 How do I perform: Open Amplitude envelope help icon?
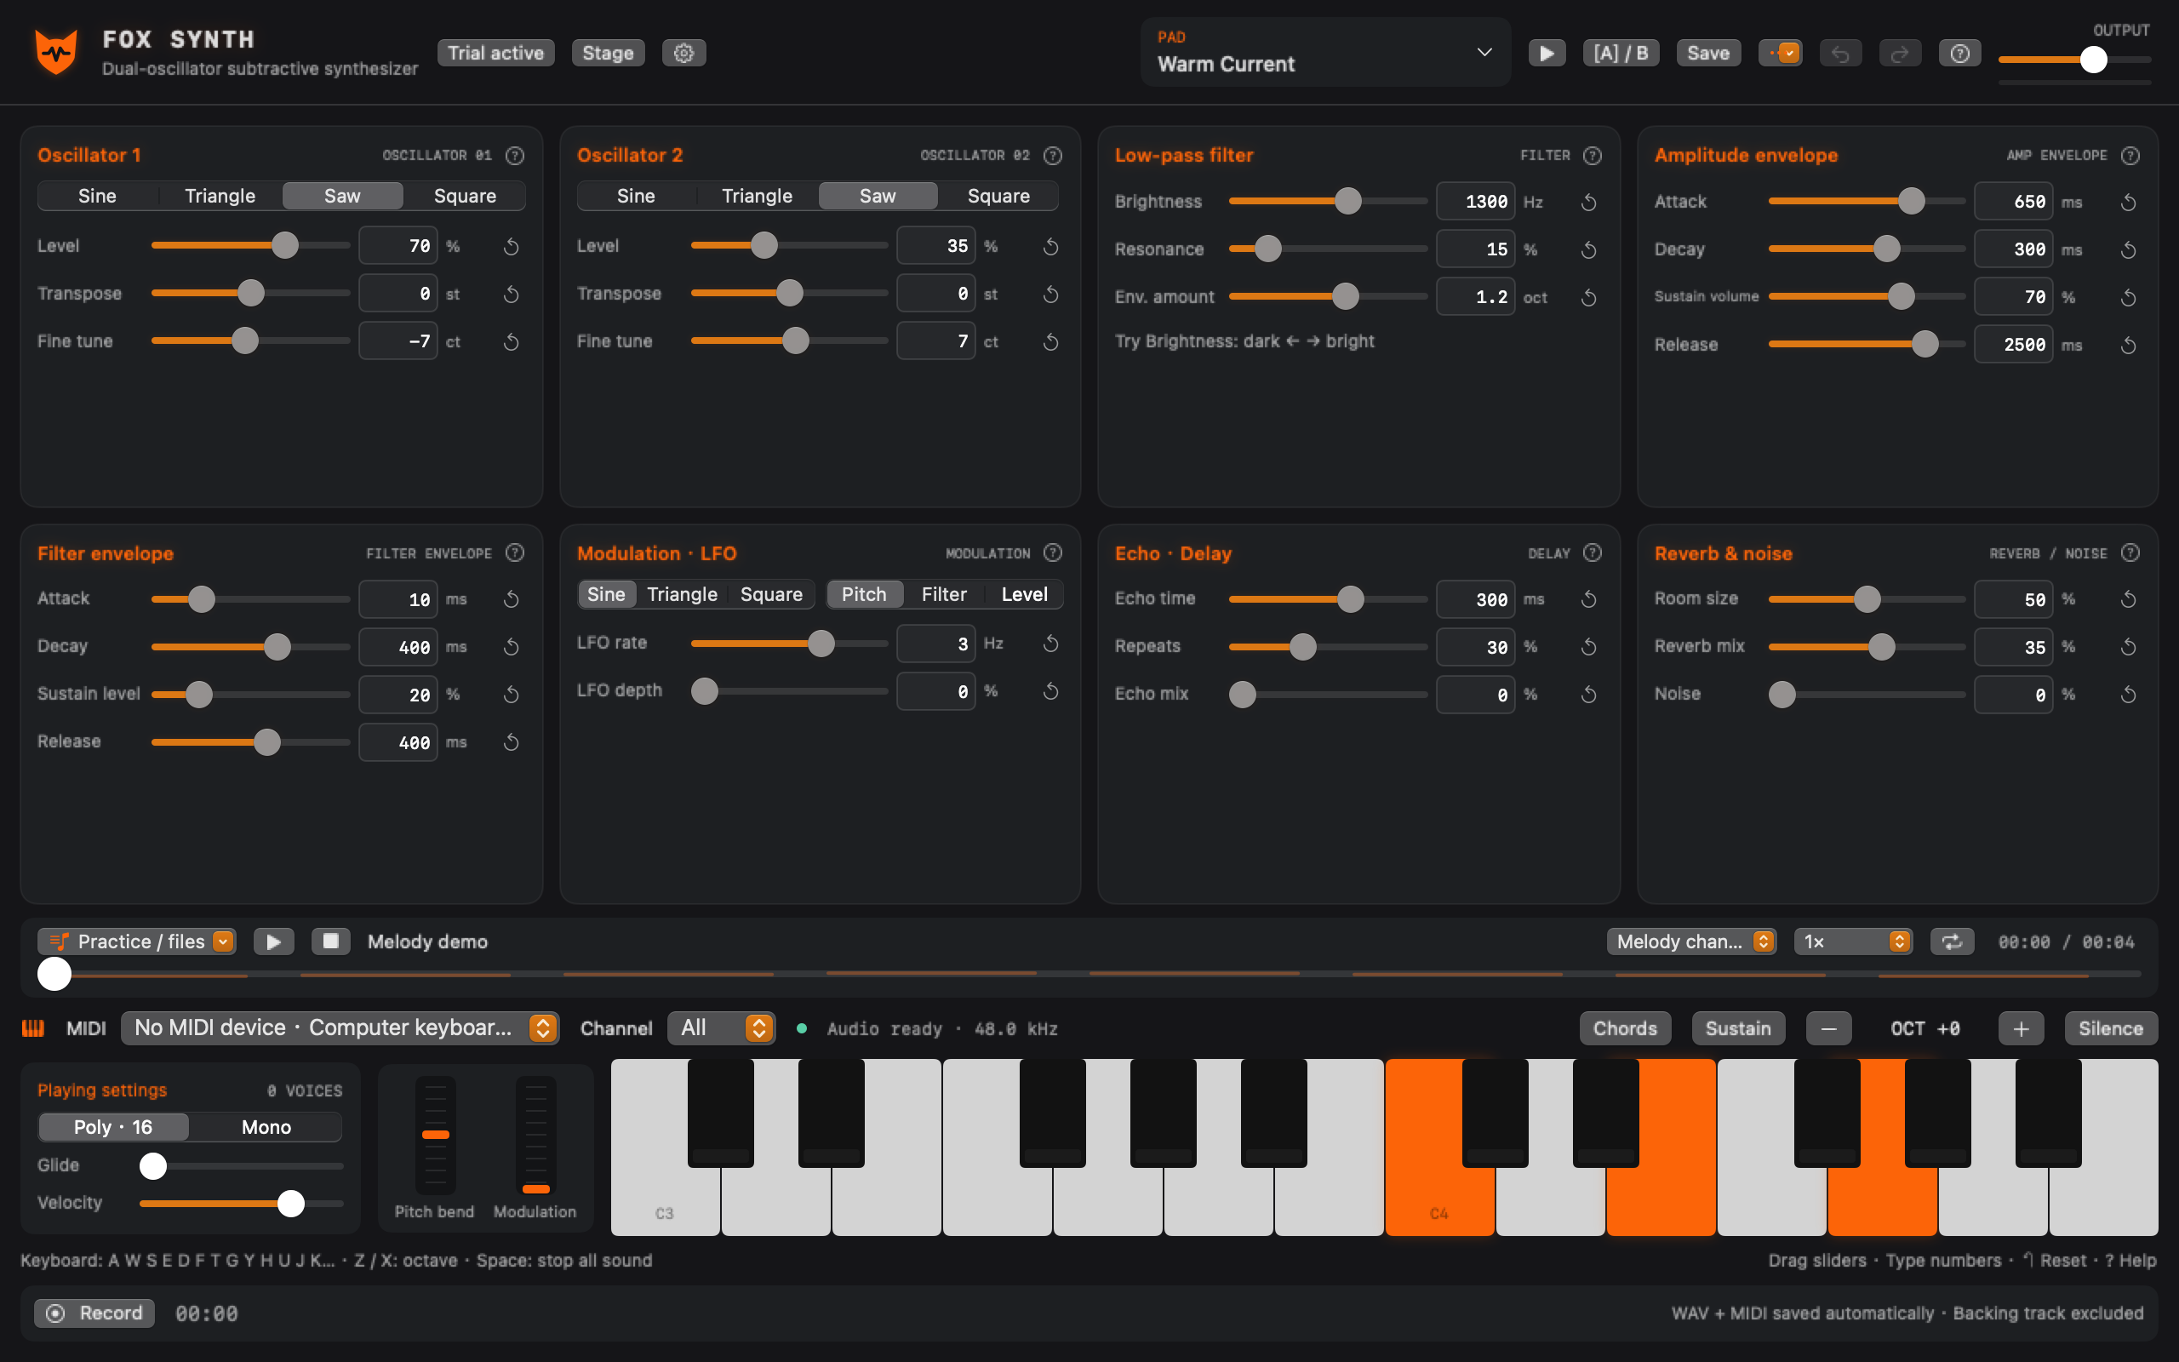pyautogui.click(x=2130, y=156)
